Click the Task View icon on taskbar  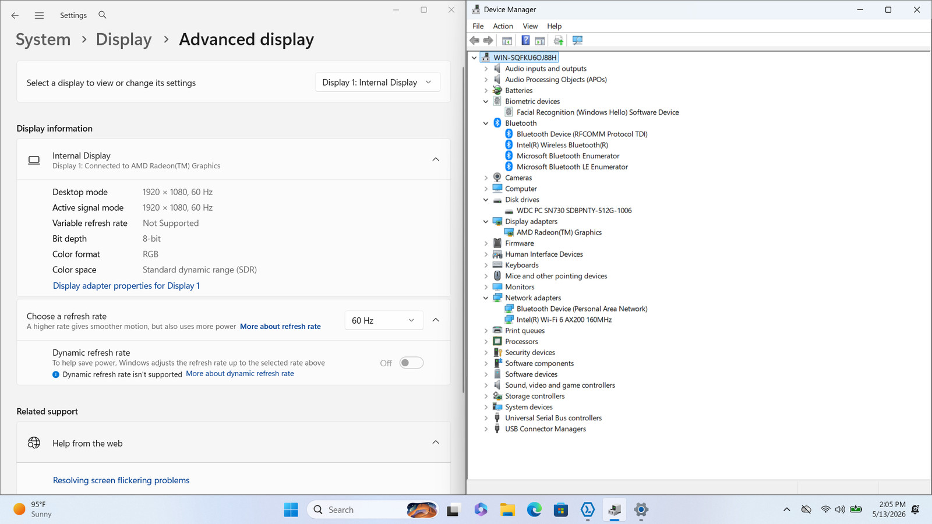tap(453, 510)
